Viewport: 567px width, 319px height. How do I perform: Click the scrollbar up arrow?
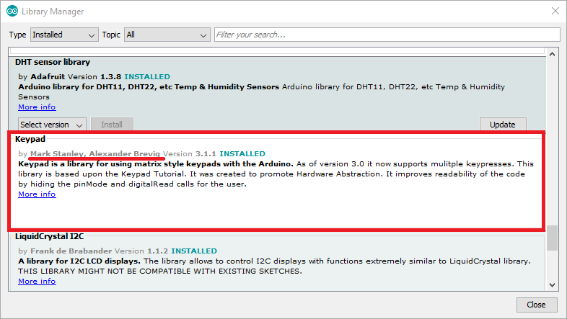[x=552, y=54]
